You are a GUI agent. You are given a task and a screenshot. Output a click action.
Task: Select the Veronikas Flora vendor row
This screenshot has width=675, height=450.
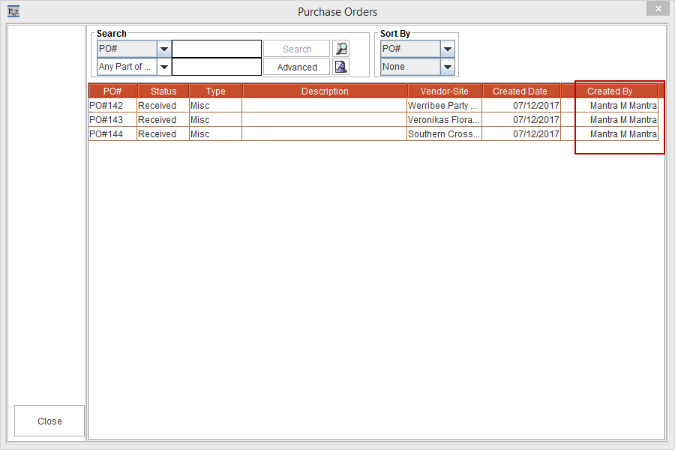442,120
